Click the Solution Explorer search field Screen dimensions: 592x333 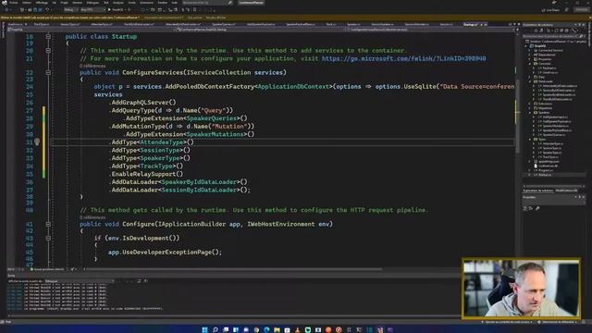coord(553,36)
